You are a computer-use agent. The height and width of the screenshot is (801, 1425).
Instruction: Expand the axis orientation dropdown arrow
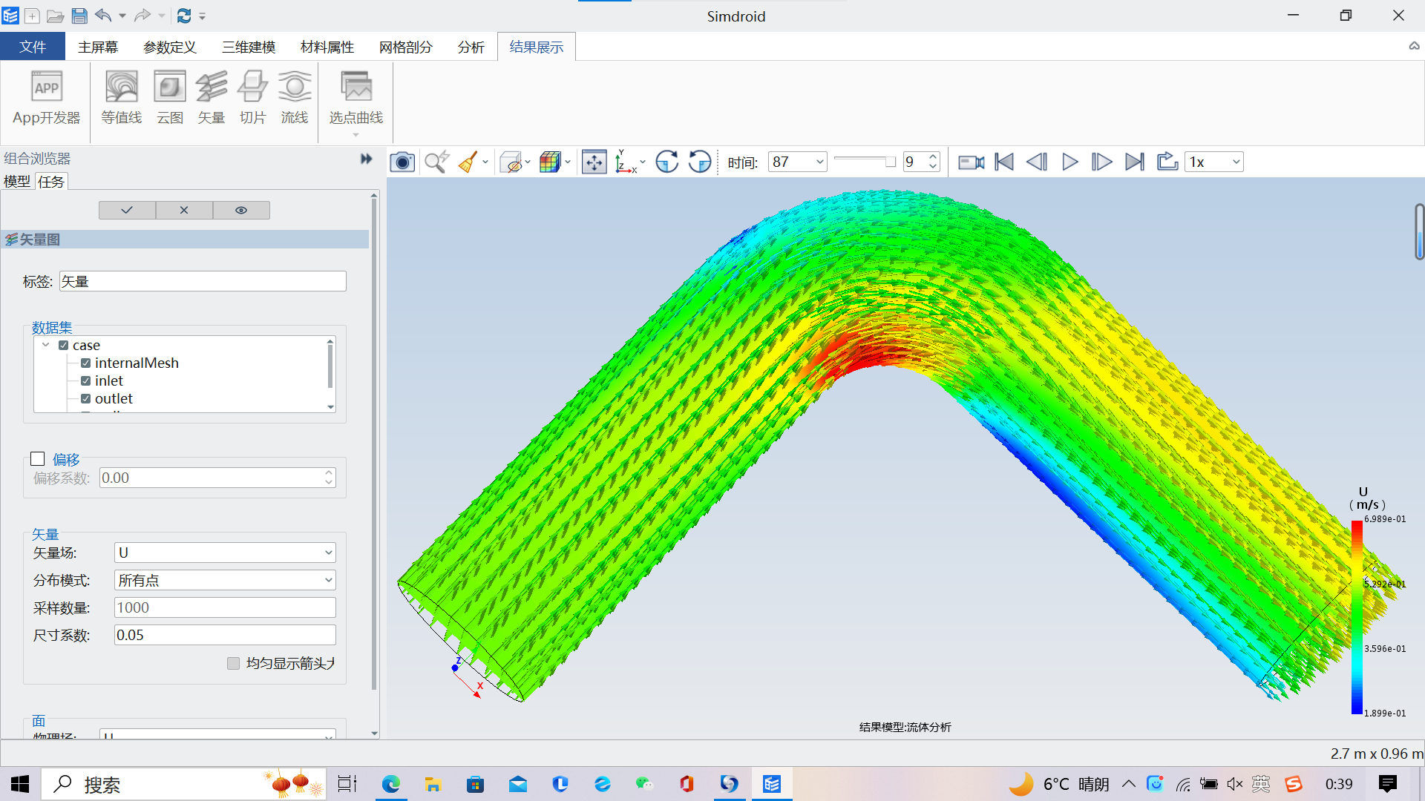coord(643,162)
